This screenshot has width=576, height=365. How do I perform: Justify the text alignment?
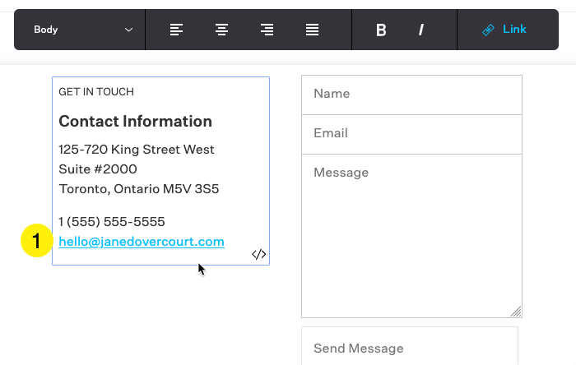312,30
